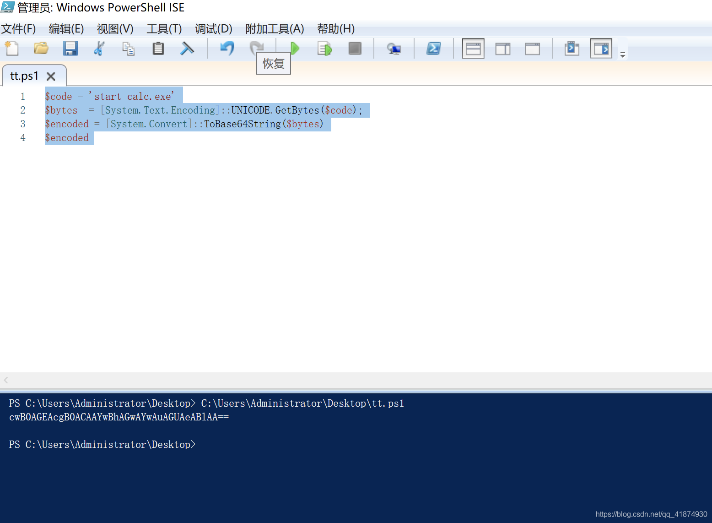
Task: Open the 视图(V) menu
Action: [115, 29]
